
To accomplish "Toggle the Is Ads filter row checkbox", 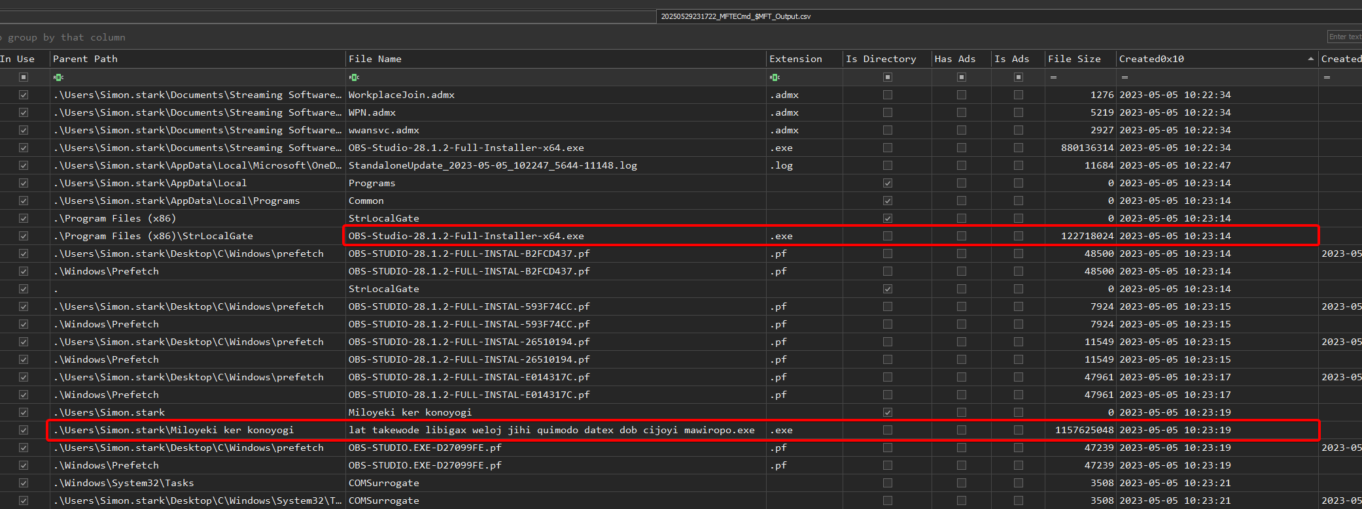I will tap(1019, 77).
